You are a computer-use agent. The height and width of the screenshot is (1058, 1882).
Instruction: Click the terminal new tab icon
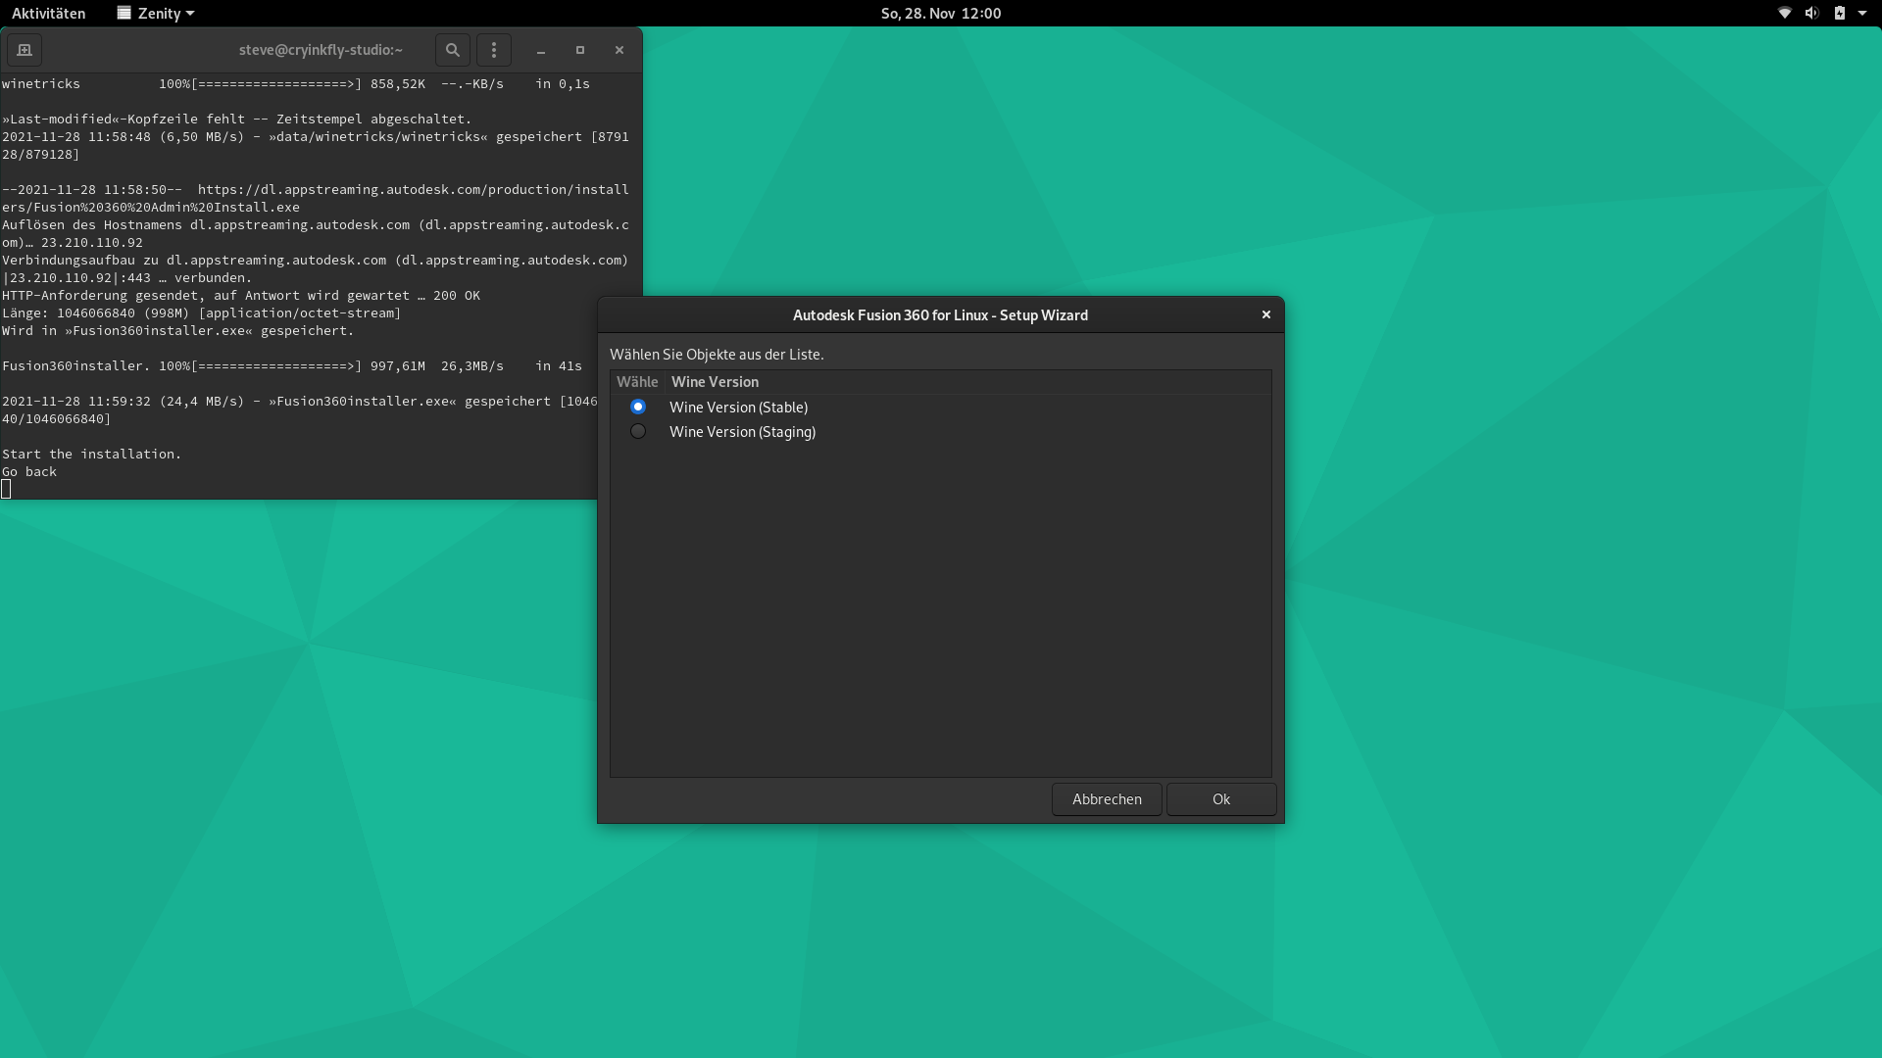point(25,50)
